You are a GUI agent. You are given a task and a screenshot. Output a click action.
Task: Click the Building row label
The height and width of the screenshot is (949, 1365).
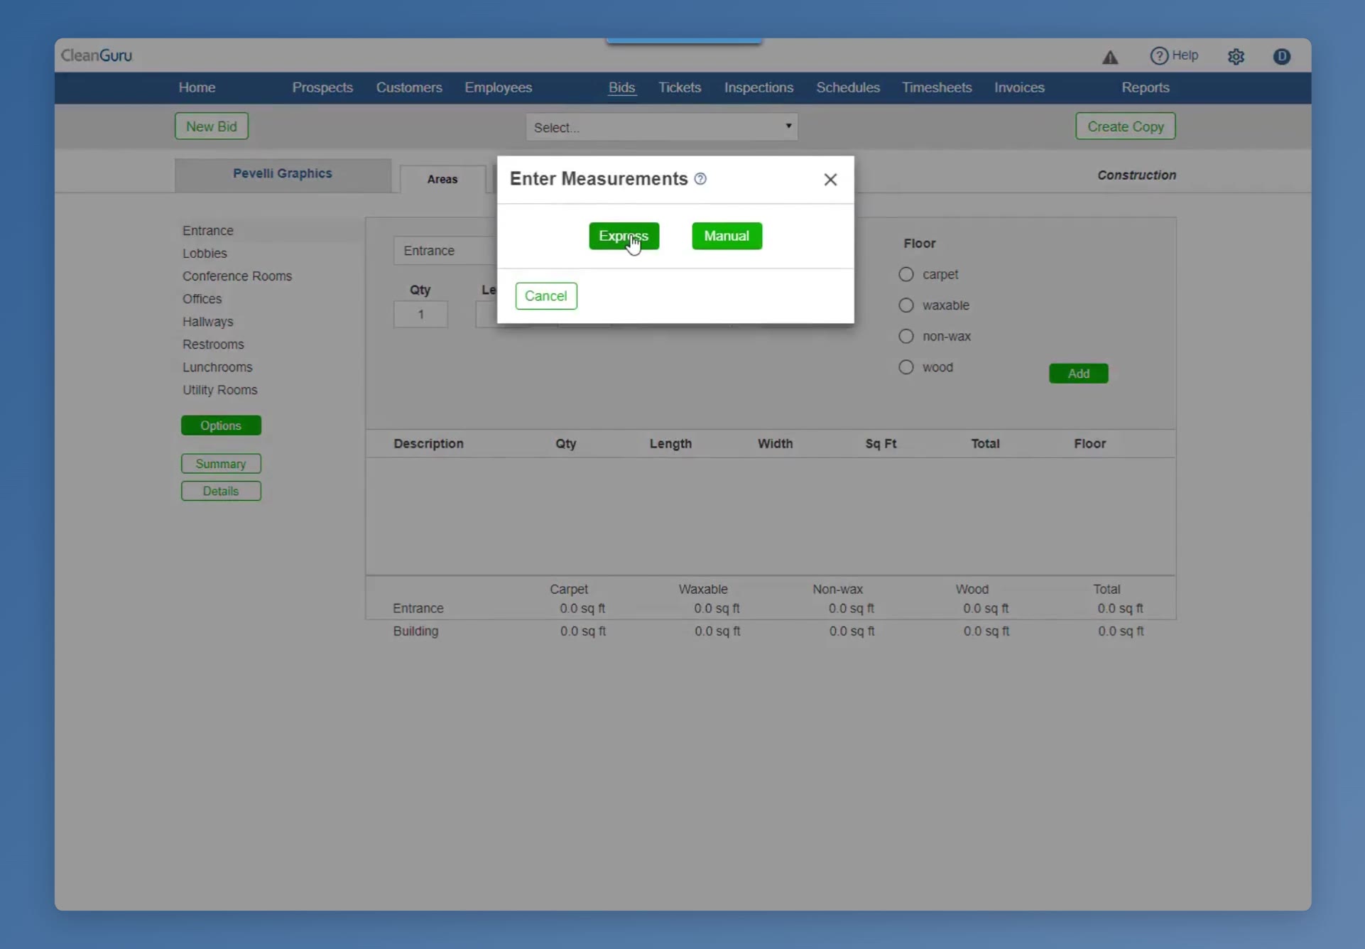tap(415, 631)
